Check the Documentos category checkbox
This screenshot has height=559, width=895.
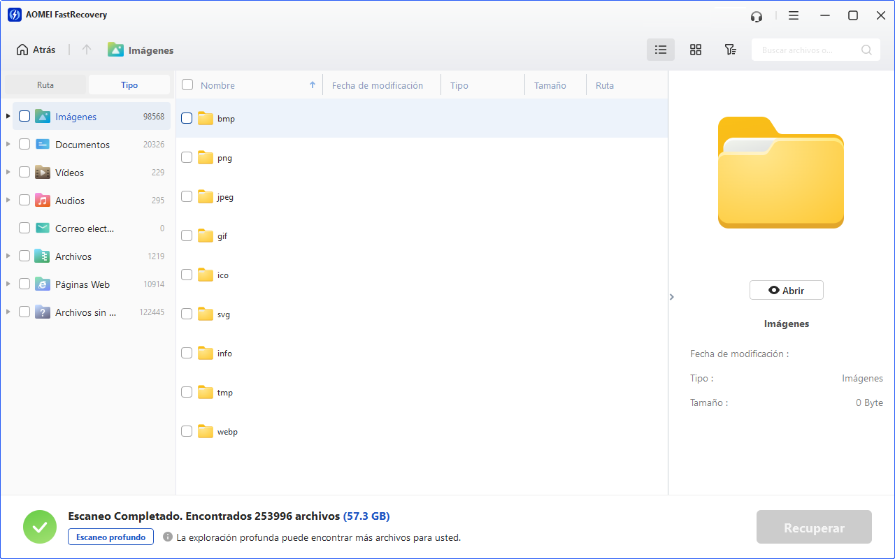[x=24, y=145]
